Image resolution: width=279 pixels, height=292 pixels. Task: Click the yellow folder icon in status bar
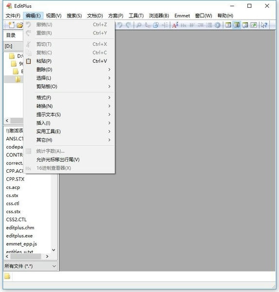coord(7,276)
